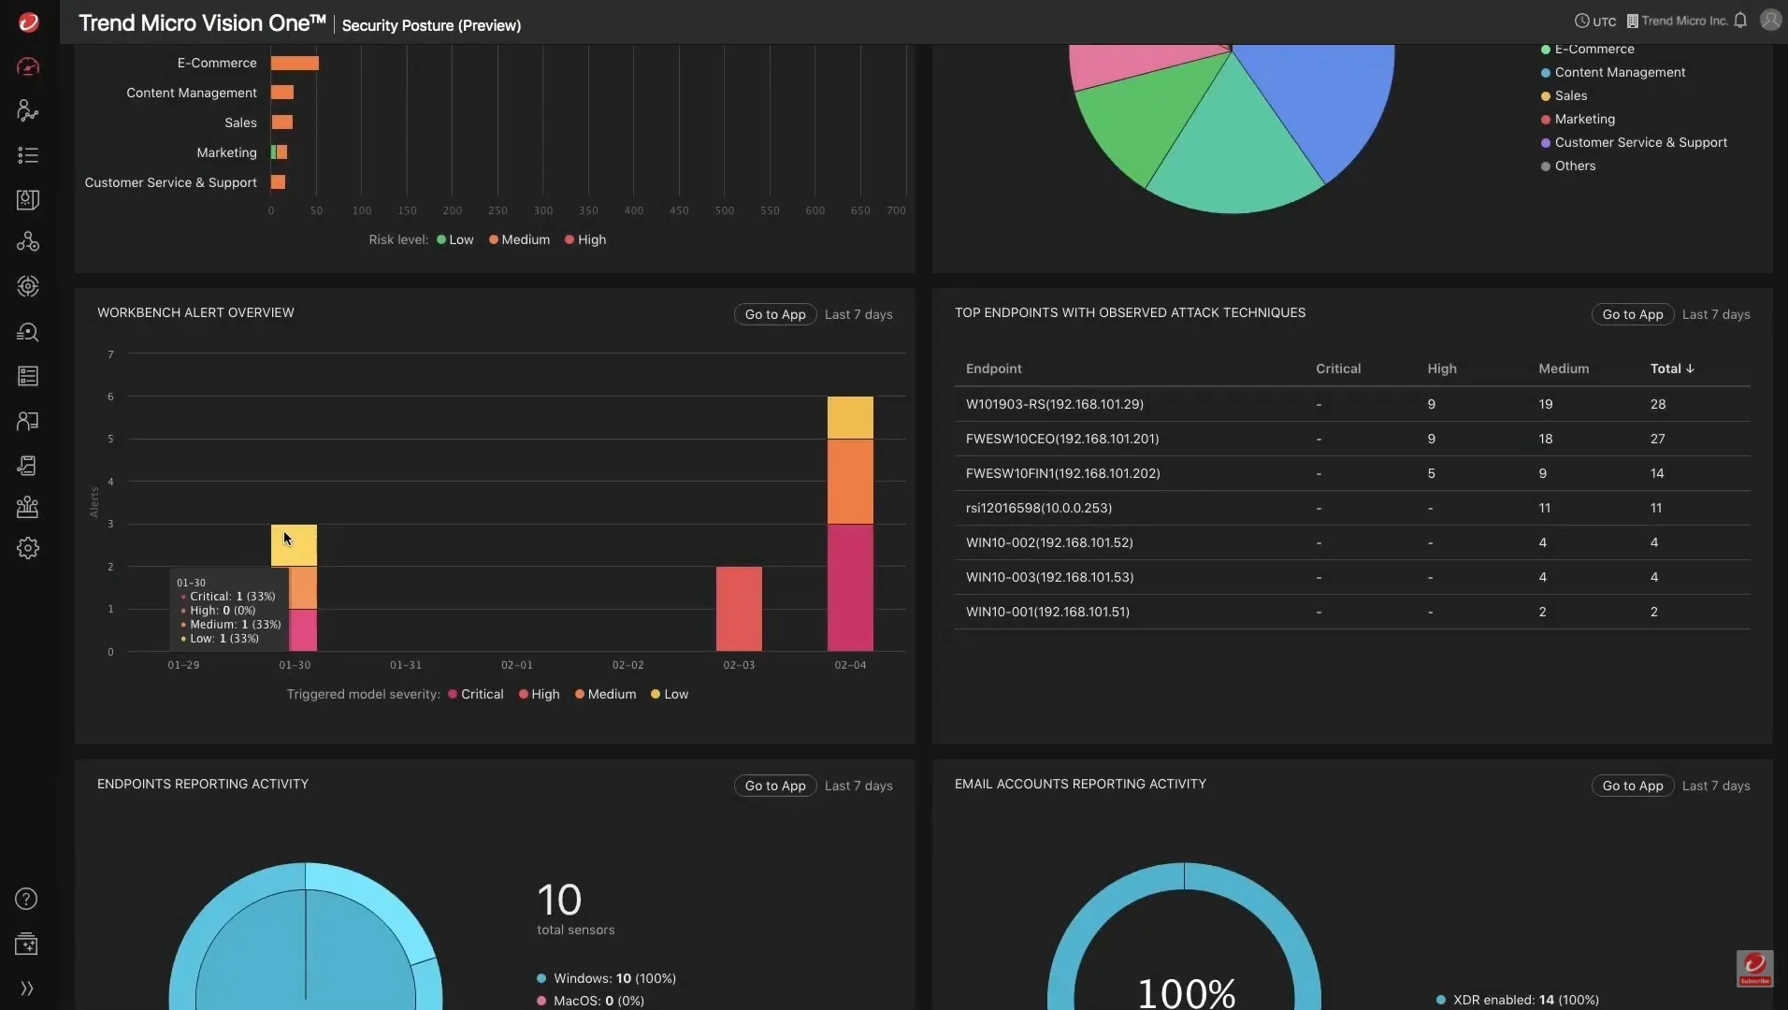Open the bulleted list sidebar icon

coord(28,155)
